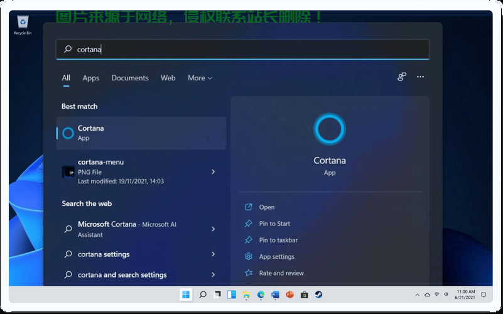This screenshot has height=314, width=503.
Task: Open the notification center icon
Action: pos(484,295)
